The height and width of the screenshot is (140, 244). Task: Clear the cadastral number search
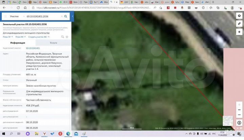(61, 16)
